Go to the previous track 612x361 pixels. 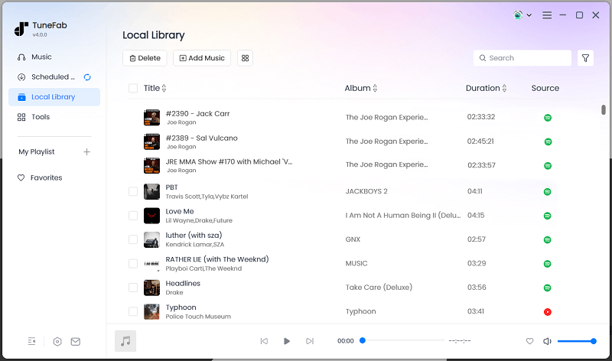point(264,341)
